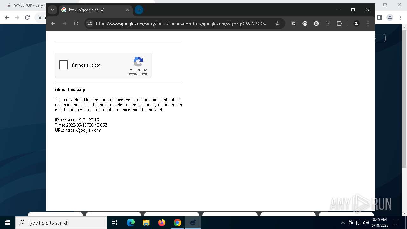The height and width of the screenshot is (229, 407).
Task: Go forward in the front browser window
Action: click(65, 24)
